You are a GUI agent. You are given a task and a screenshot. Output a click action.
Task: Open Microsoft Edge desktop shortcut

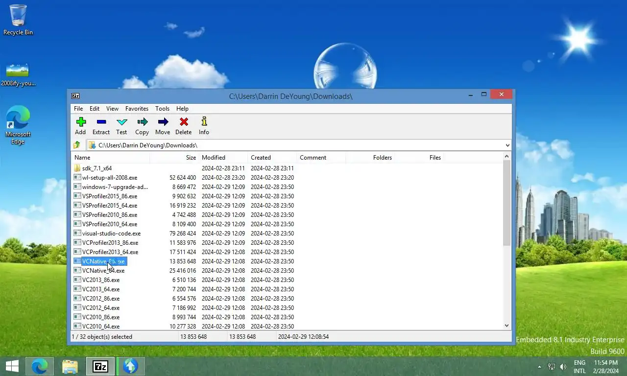pos(18,125)
